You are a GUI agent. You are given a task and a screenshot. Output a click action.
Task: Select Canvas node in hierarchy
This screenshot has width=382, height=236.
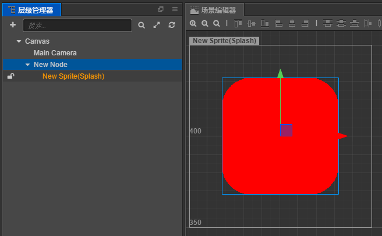(x=37, y=41)
